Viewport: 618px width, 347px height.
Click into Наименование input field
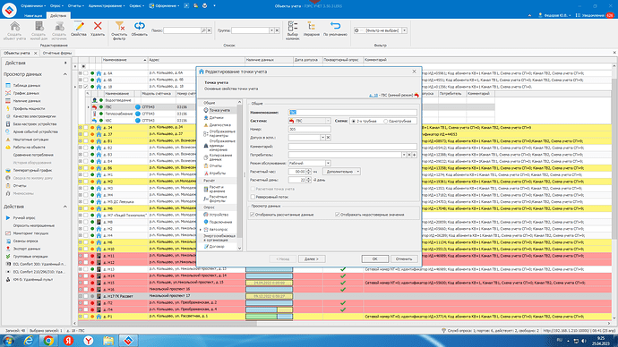click(352, 113)
